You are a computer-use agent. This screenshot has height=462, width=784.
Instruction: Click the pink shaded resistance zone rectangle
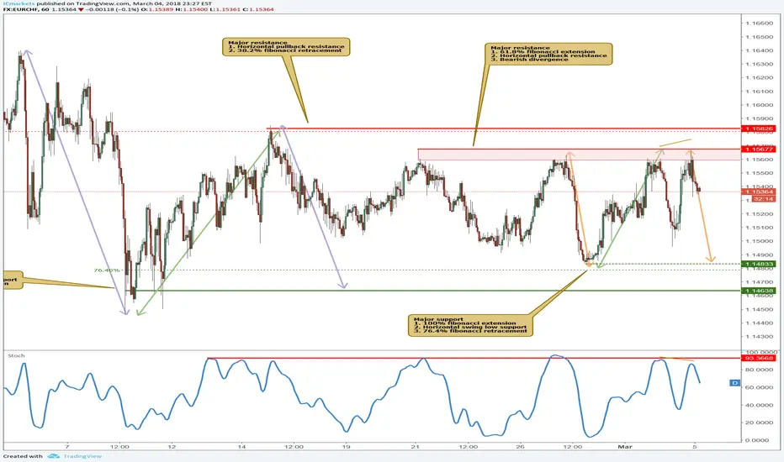click(579, 155)
